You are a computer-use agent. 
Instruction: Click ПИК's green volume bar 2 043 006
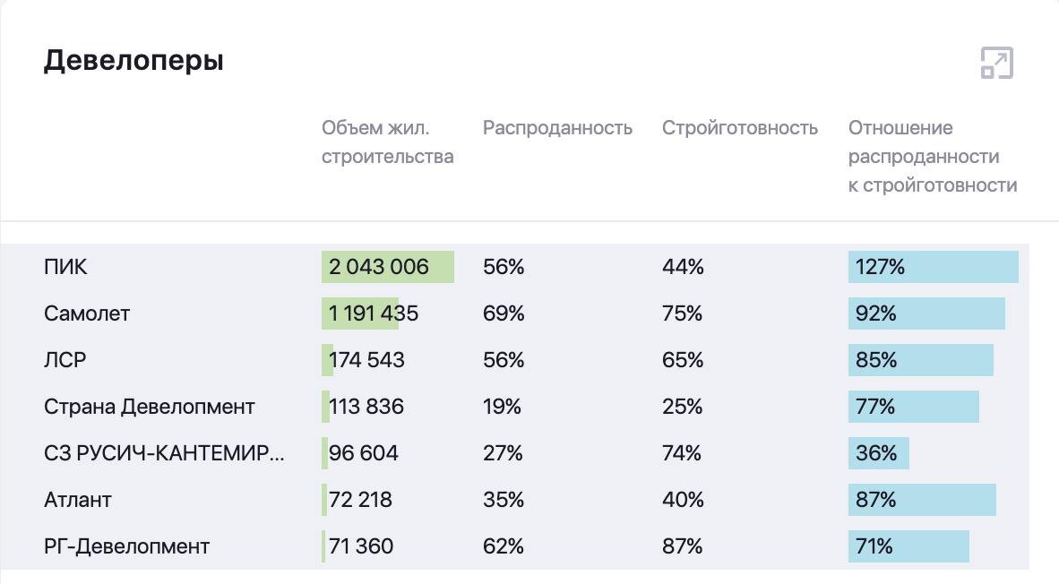[x=387, y=267]
